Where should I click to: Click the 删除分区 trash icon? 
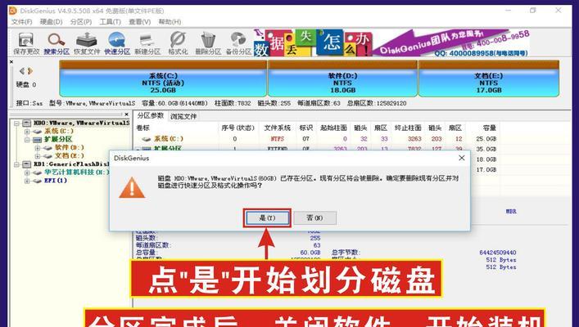click(208, 43)
